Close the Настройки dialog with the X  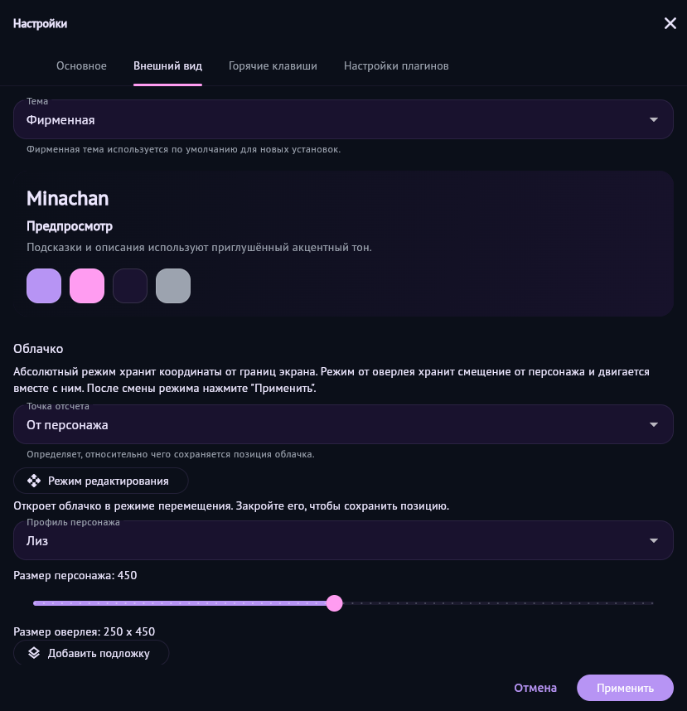(x=670, y=23)
